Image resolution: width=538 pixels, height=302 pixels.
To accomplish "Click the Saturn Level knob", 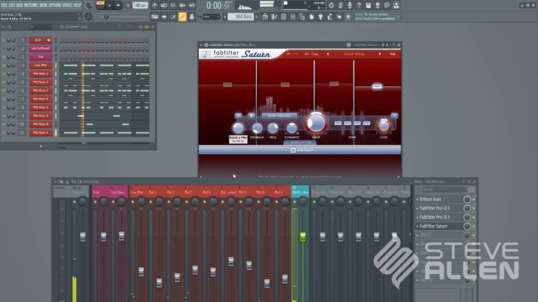I will (384, 126).
